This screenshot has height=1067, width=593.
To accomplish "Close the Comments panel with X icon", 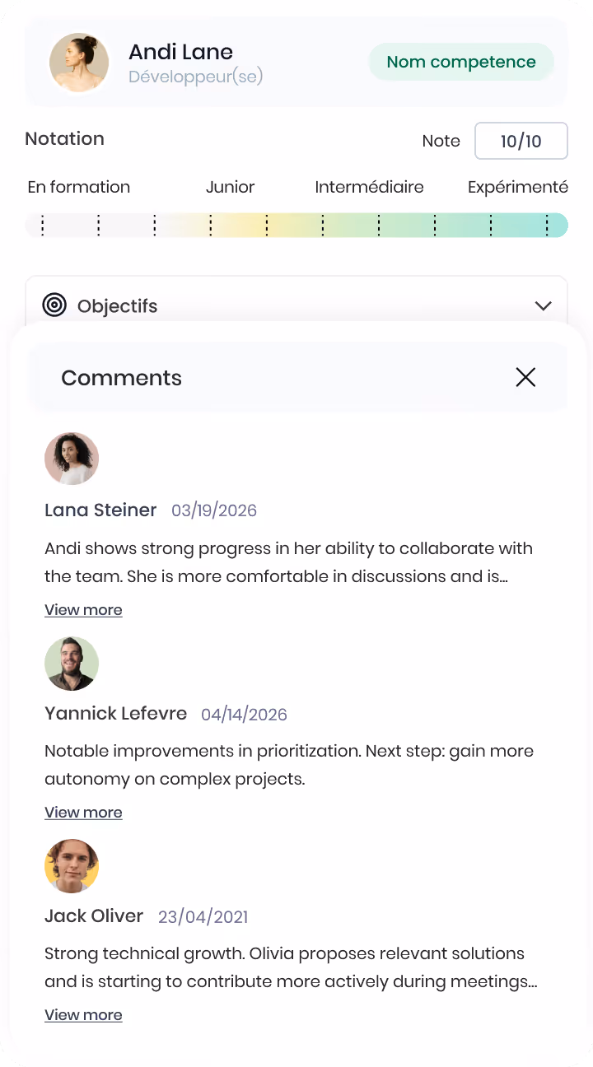I will [x=525, y=377].
